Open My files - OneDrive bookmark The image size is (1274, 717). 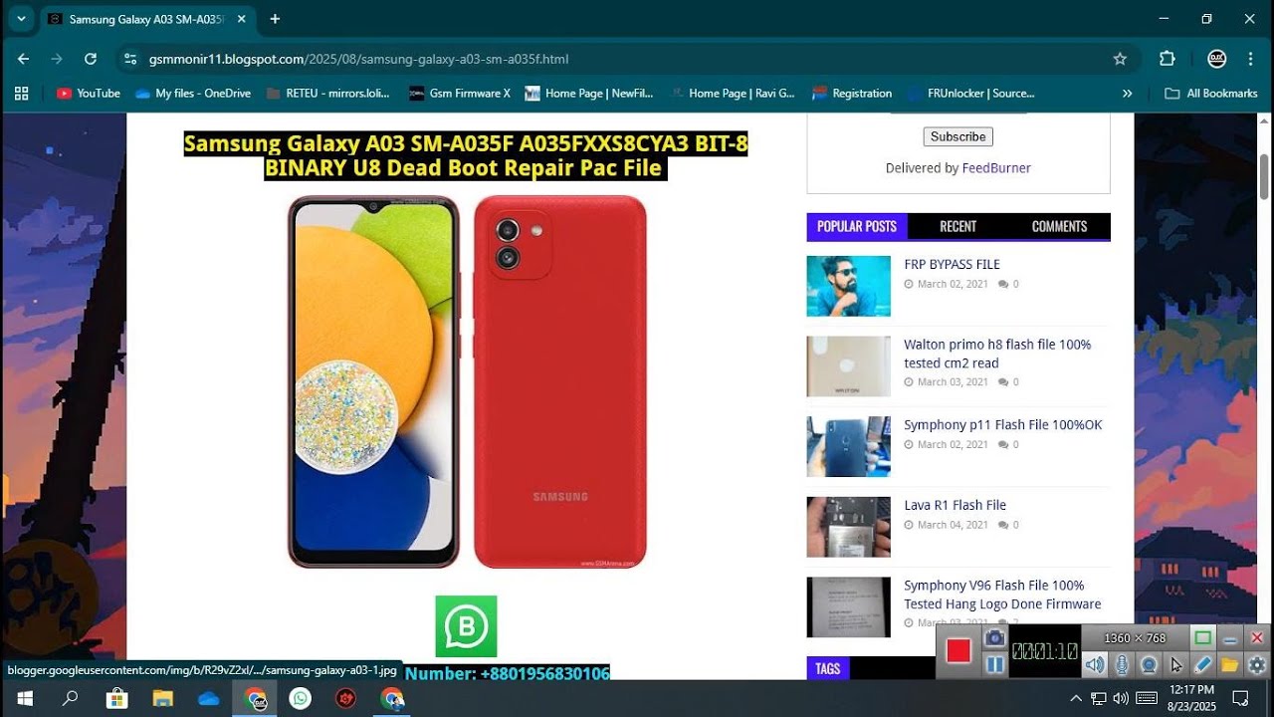click(x=193, y=93)
